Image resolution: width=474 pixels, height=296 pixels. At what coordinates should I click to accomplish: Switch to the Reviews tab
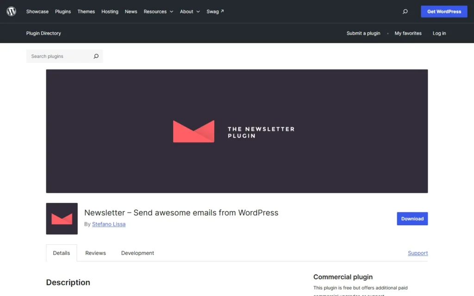click(95, 253)
